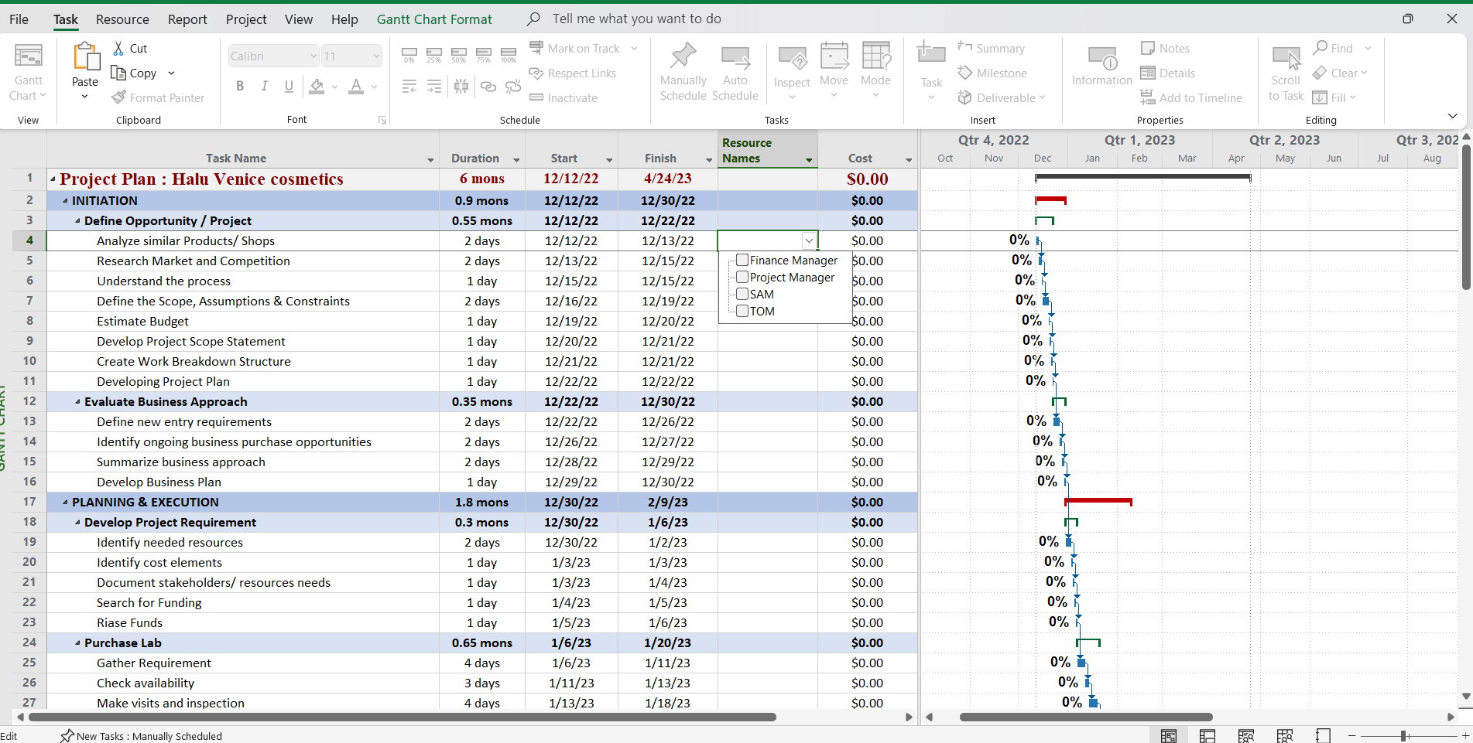Tick the Project Manager checkbox

point(742,278)
